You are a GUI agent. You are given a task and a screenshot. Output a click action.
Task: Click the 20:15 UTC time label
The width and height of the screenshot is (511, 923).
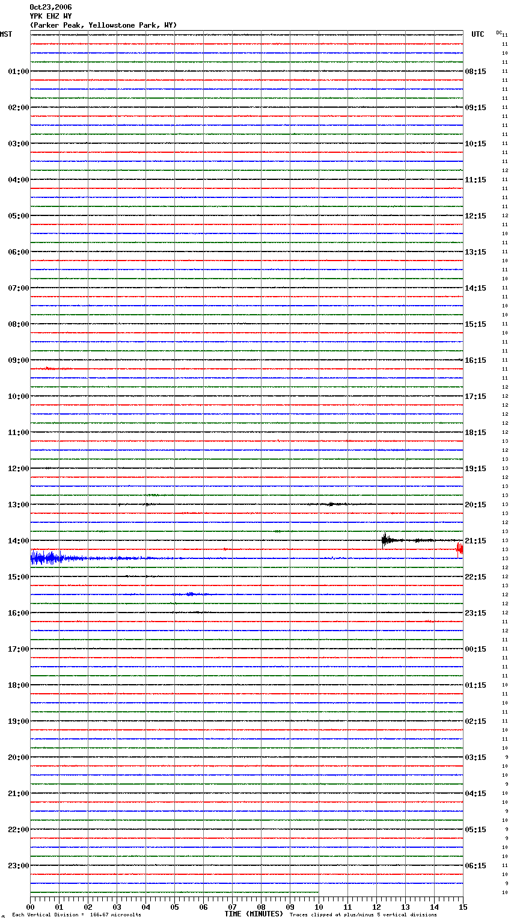[x=476, y=505]
